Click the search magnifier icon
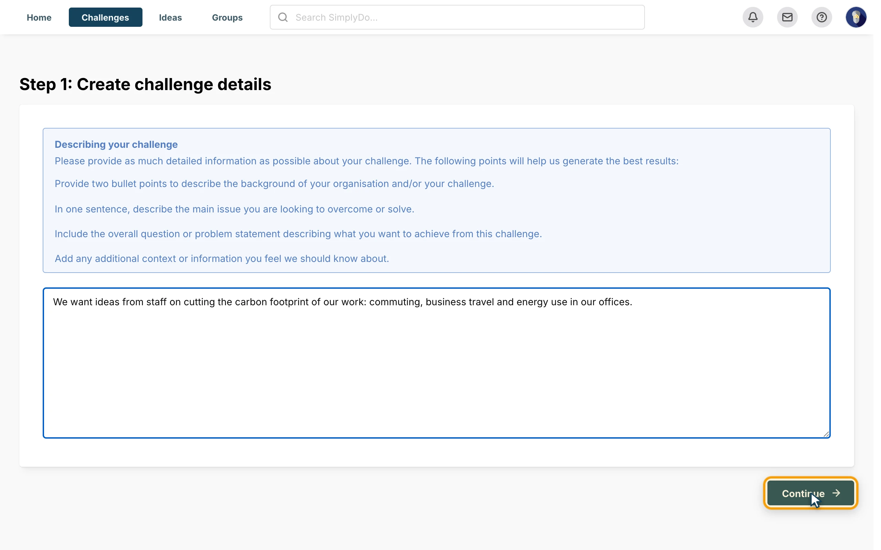 (283, 17)
